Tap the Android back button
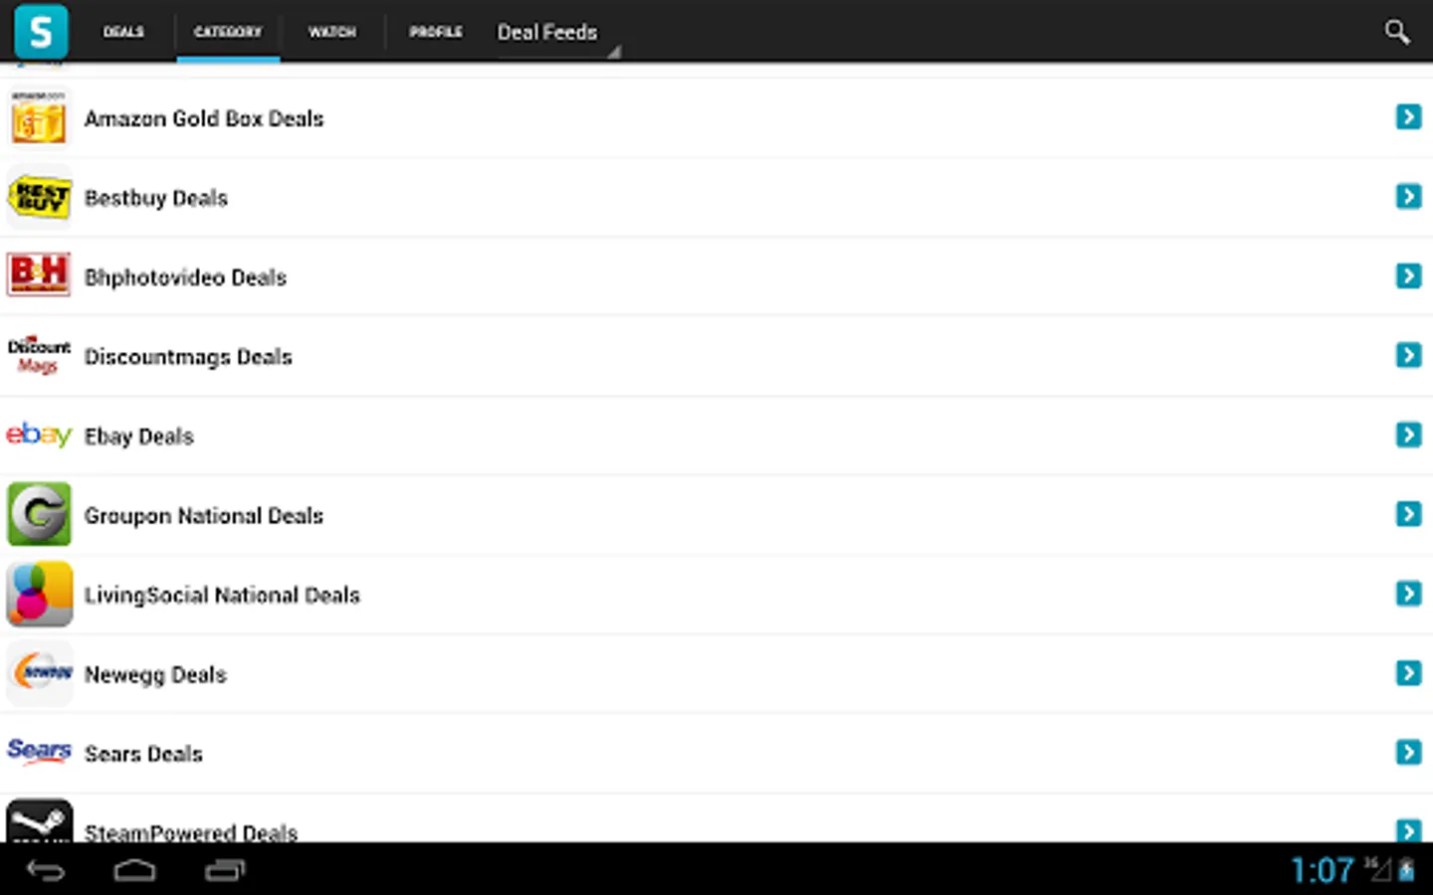The image size is (1433, 895). [x=46, y=871]
